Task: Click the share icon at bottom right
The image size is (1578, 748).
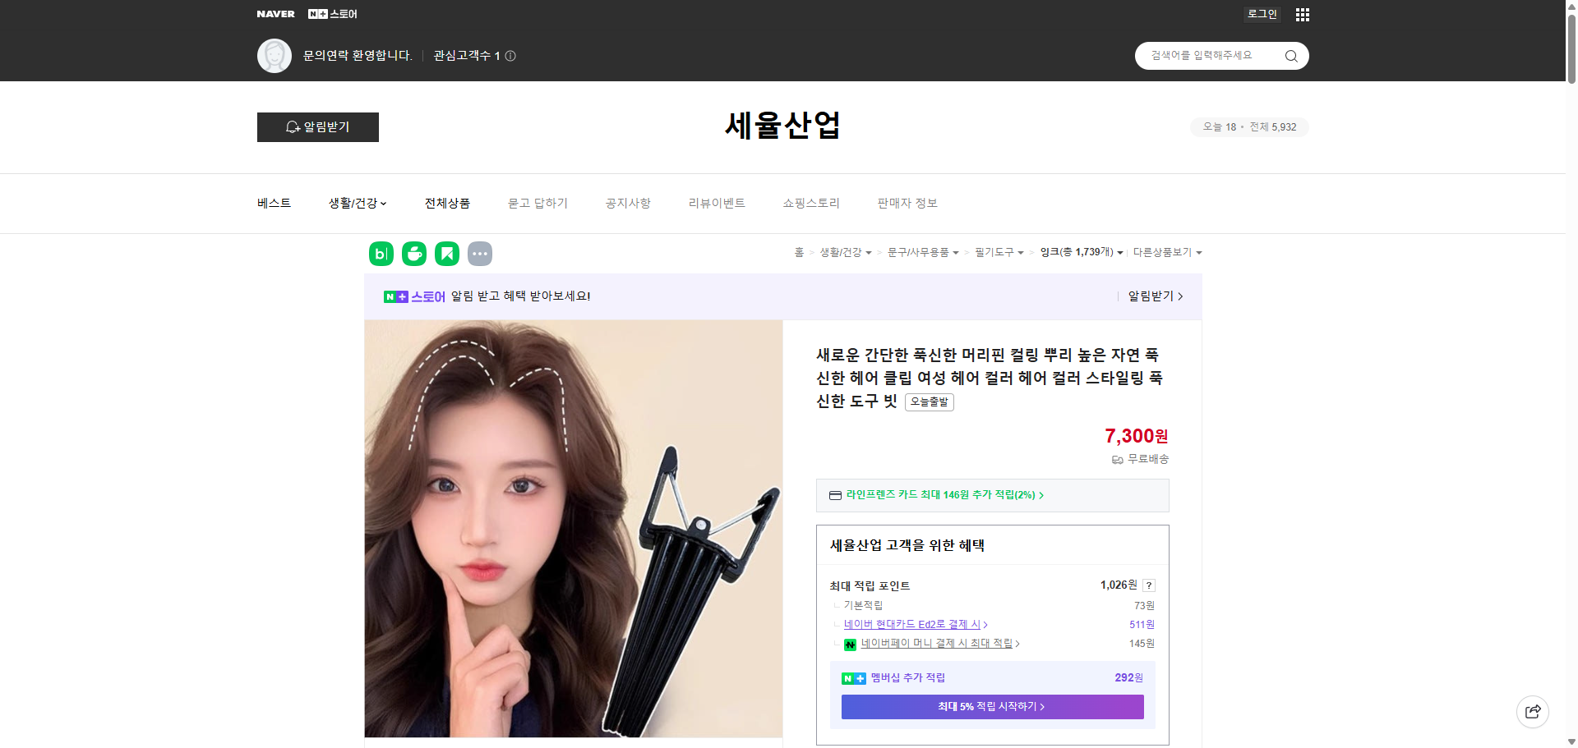Action: [1532, 711]
